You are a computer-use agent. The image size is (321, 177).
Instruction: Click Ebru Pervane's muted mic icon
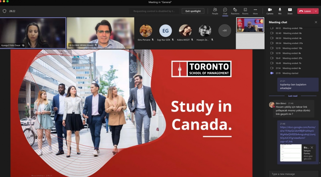(153, 40)
